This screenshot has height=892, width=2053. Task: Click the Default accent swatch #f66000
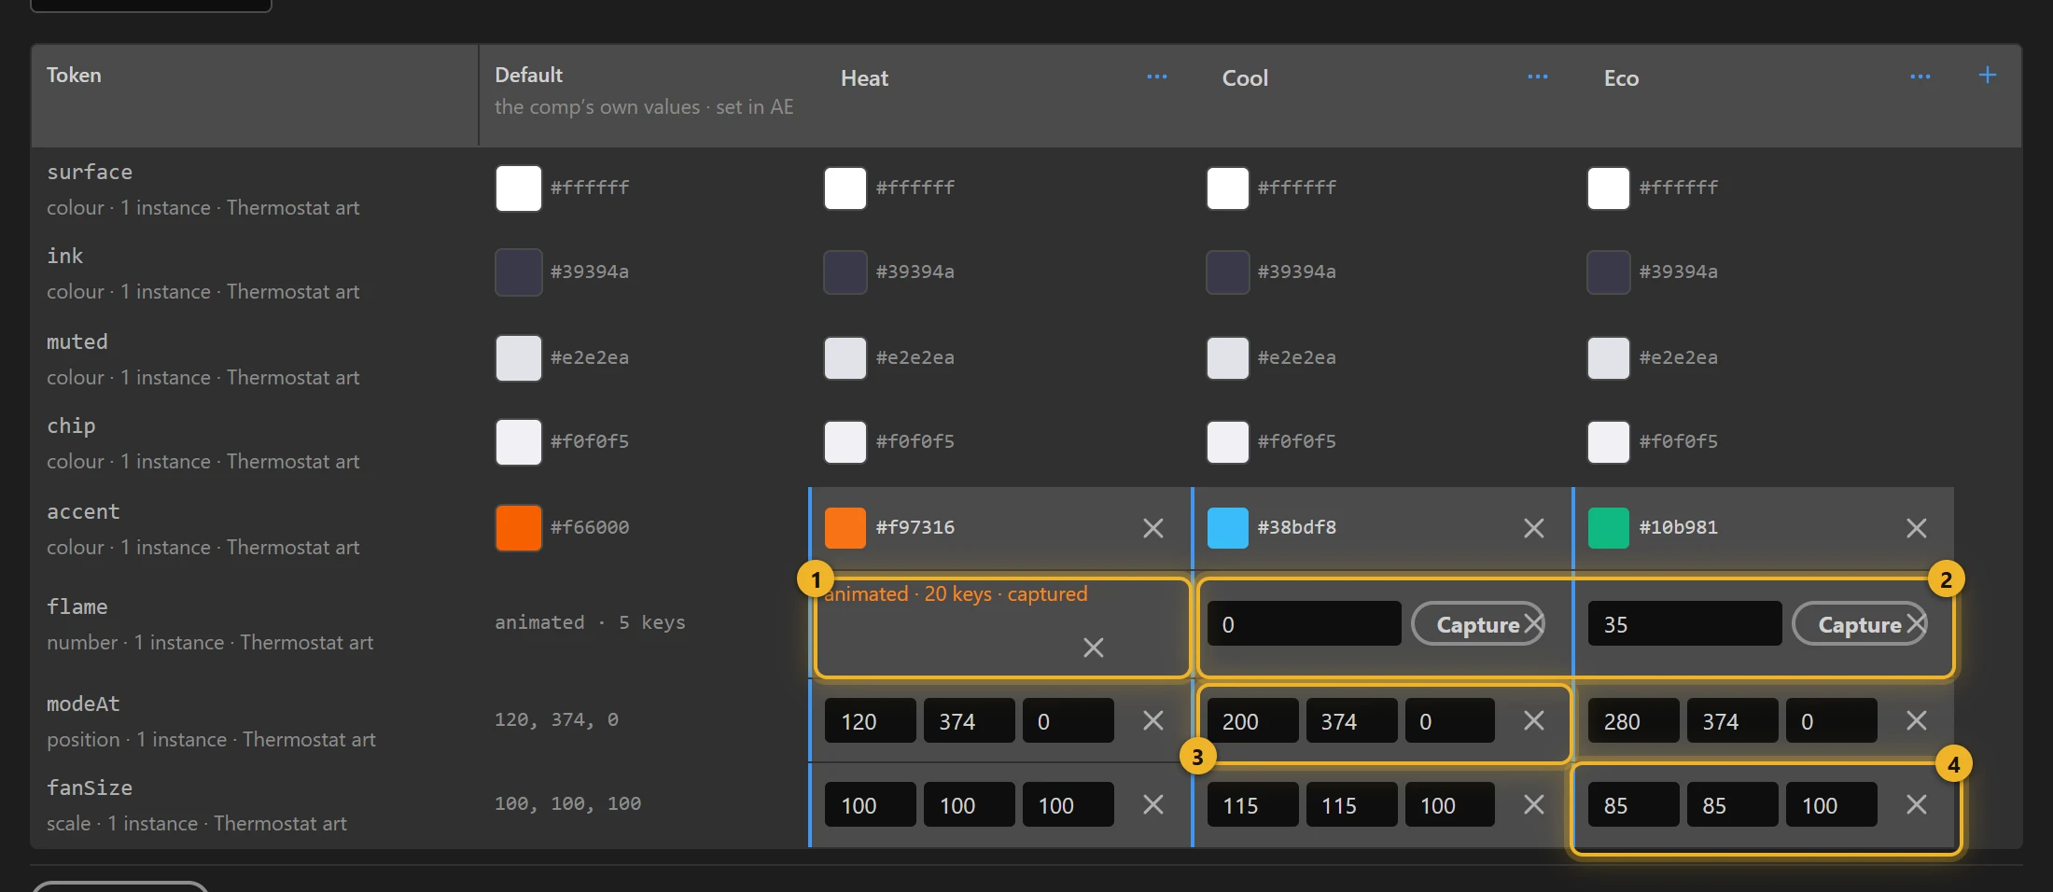[x=519, y=528]
